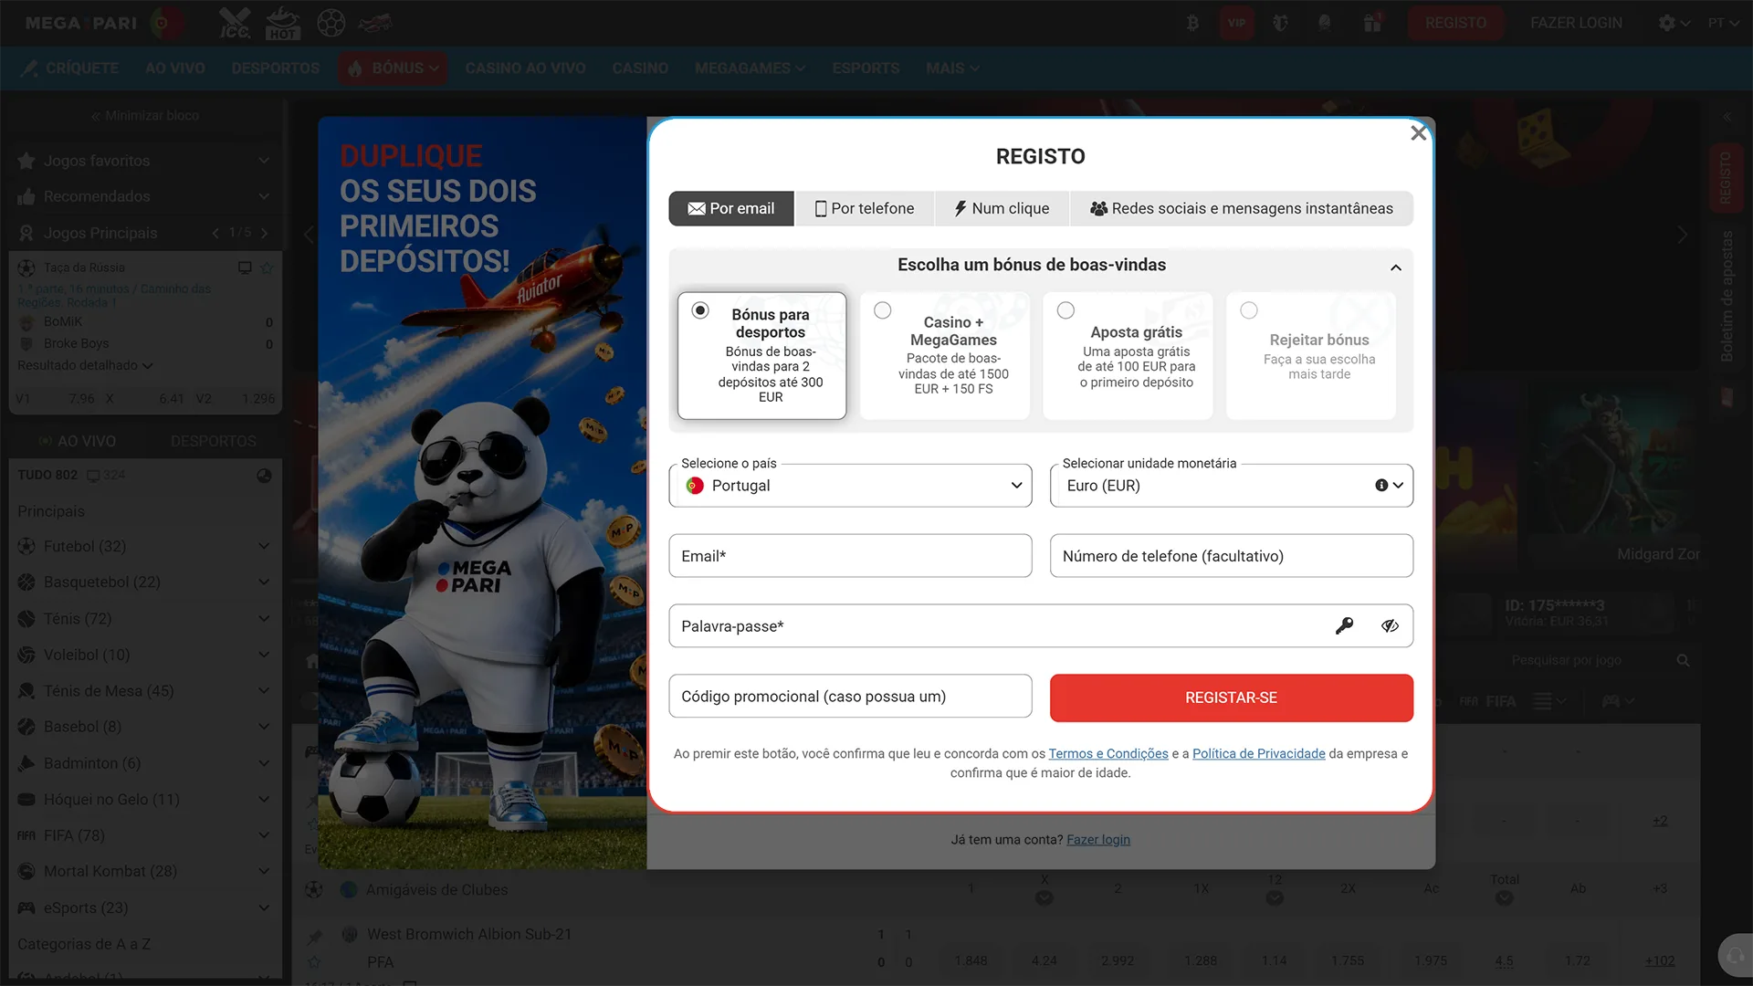Click Minimizar bloco in sidebar

144,116
